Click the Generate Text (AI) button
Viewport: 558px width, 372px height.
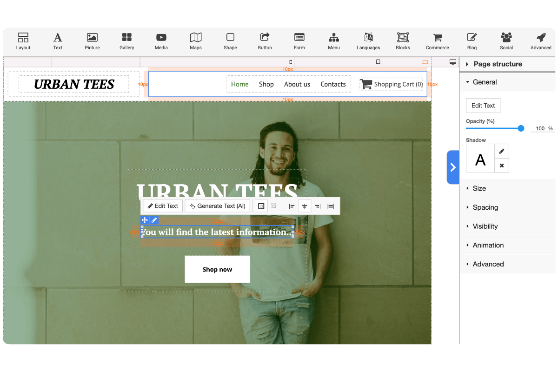click(217, 206)
